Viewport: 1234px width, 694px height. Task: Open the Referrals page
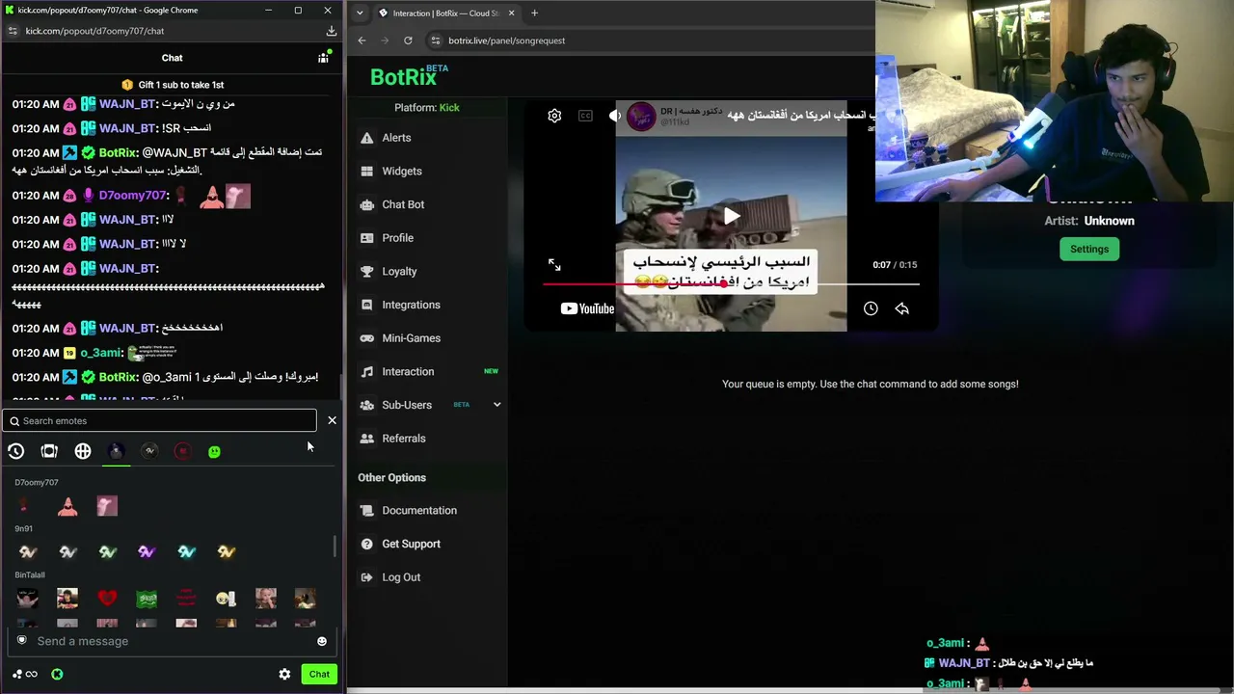click(x=403, y=439)
